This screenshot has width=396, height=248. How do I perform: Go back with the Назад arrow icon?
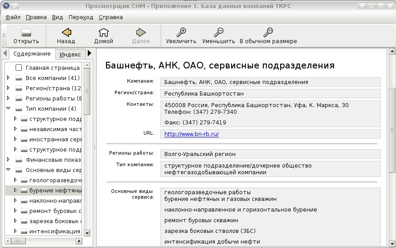point(66,32)
